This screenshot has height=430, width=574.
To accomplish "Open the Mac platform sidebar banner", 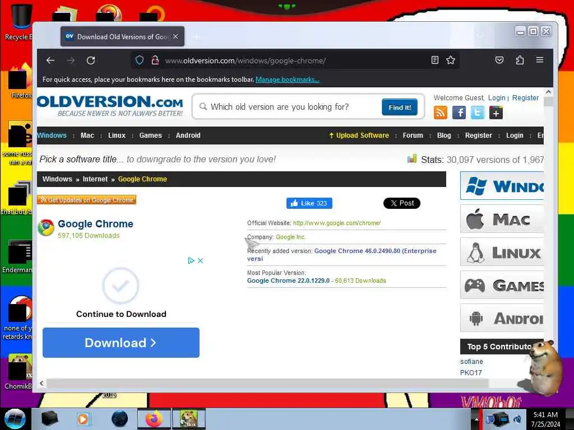I will click(x=502, y=219).
